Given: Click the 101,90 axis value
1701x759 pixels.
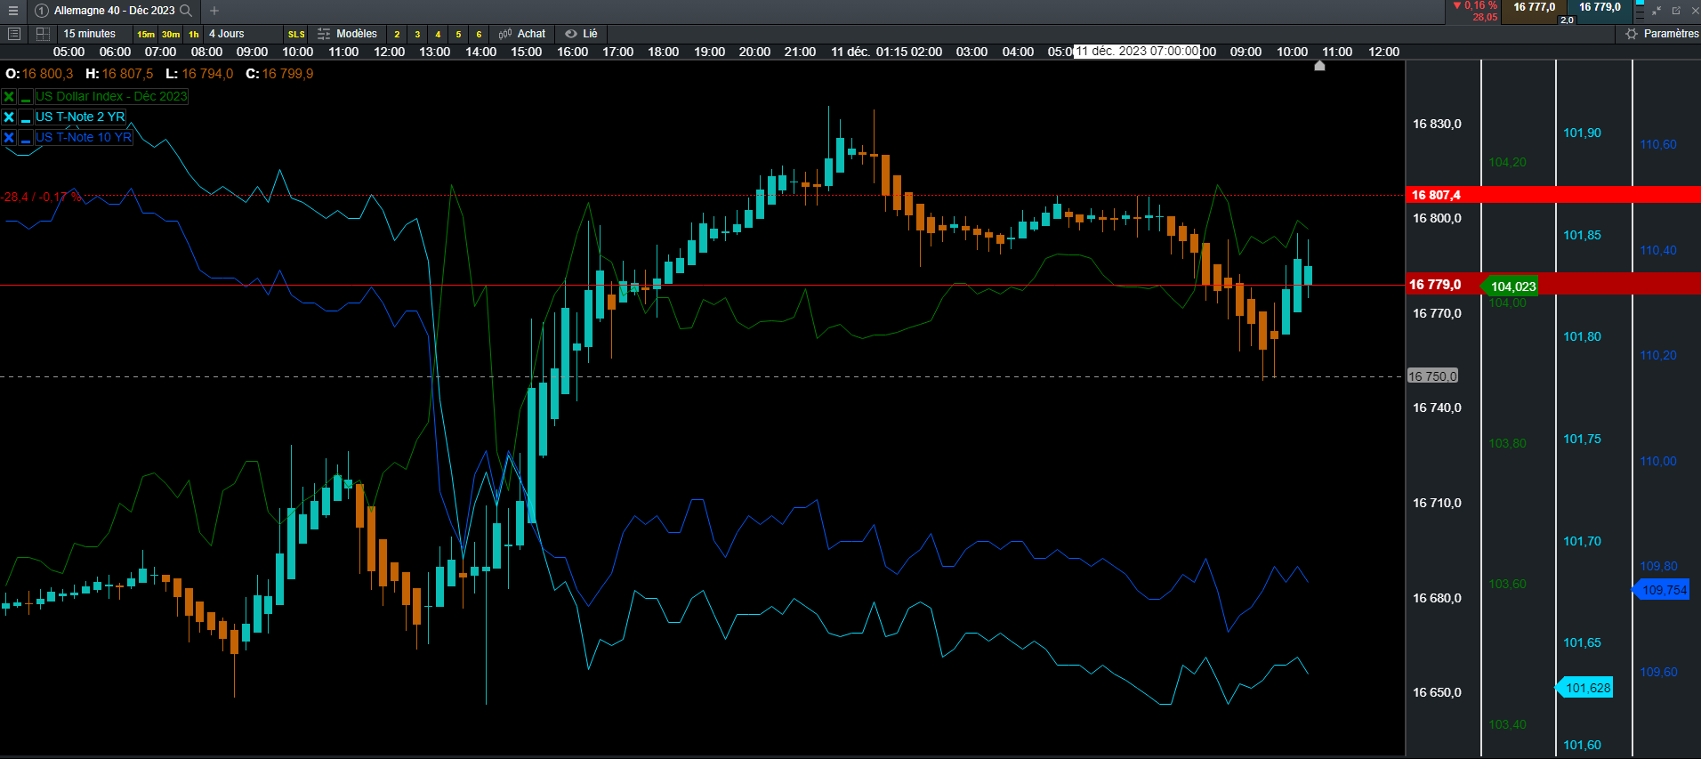Looking at the screenshot, I should click(1582, 133).
